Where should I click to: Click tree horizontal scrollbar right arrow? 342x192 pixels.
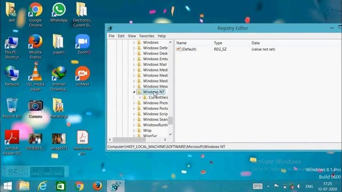point(165,140)
